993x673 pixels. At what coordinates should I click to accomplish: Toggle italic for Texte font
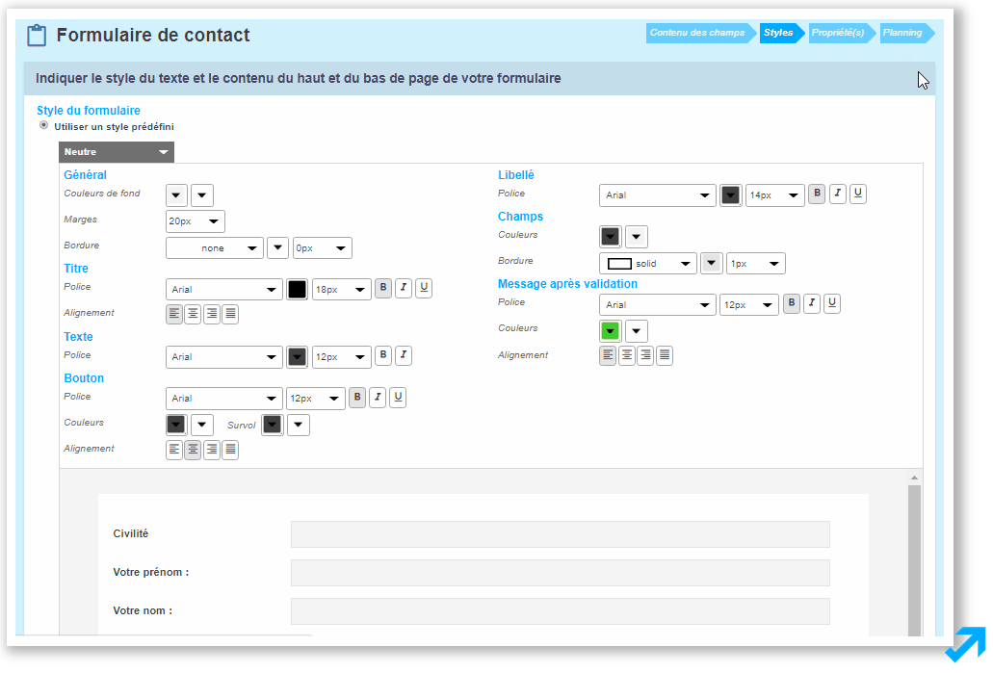404,356
